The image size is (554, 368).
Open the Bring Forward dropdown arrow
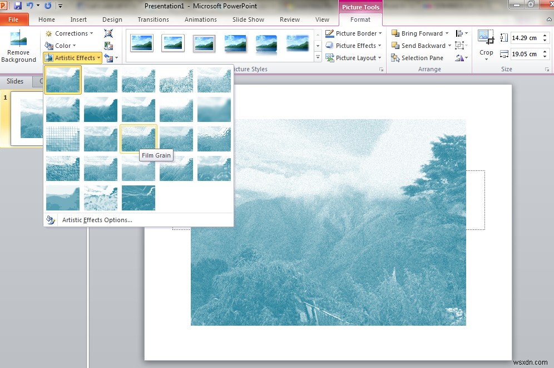tap(447, 33)
